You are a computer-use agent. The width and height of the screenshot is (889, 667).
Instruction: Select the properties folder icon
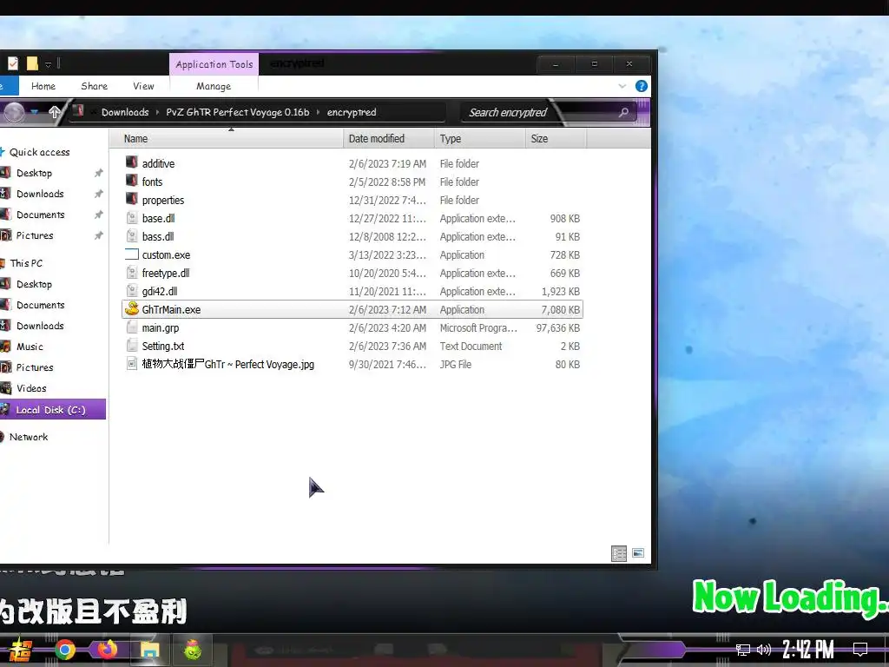click(132, 199)
